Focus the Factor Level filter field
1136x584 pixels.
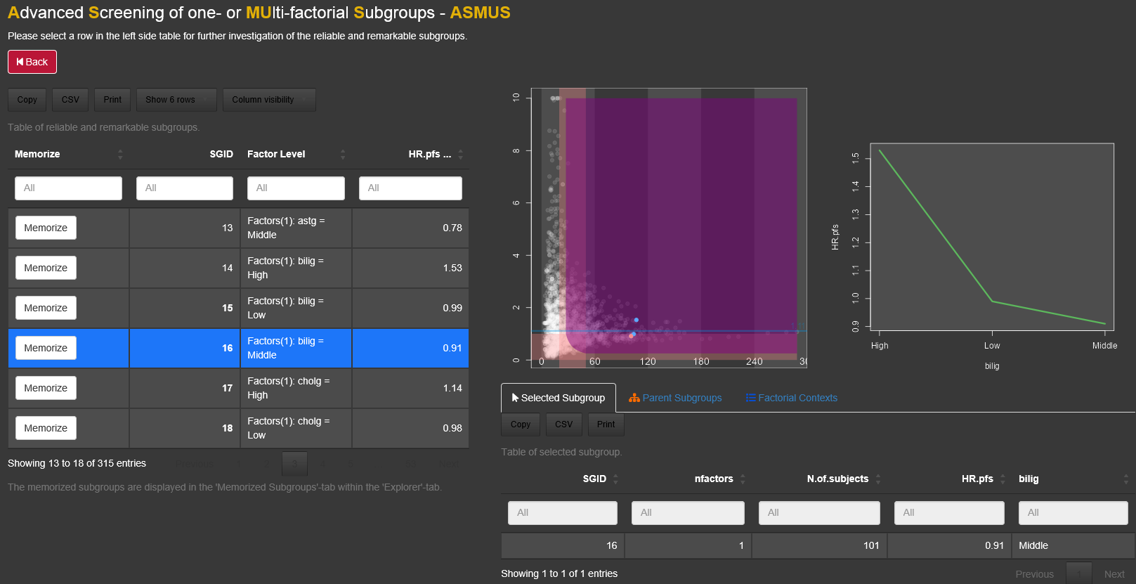coord(296,188)
